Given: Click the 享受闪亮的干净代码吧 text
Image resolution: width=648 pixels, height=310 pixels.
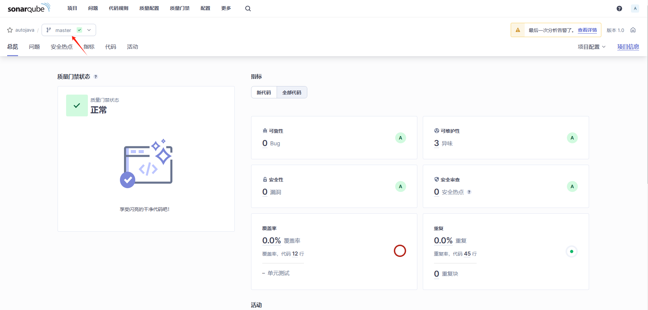Looking at the screenshot, I should pyautogui.click(x=145, y=209).
